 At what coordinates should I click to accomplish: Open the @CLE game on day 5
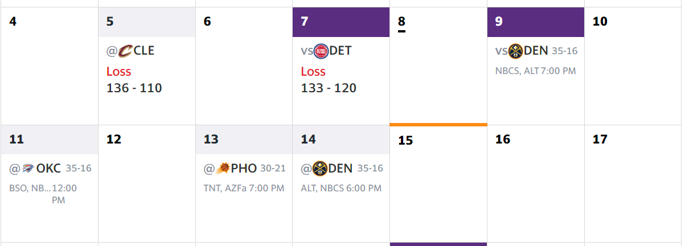point(130,51)
